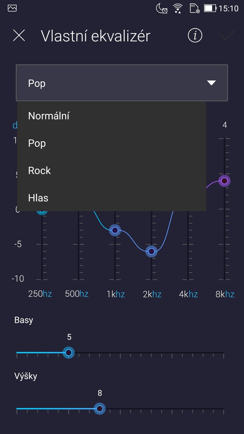The width and height of the screenshot is (244, 434).
Task: Collapse the Pop preset dropdown
Action: pyautogui.click(x=122, y=83)
